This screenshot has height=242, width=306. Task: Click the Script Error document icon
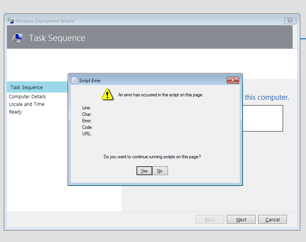click(74, 80)
